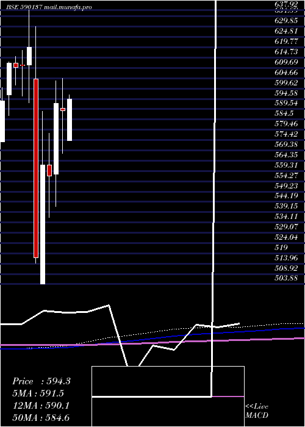The width and height of the screenshot is (305, 427).
Task: Click the BSE 590137 mail.munafa.pro header text
Action: point(49,7)
